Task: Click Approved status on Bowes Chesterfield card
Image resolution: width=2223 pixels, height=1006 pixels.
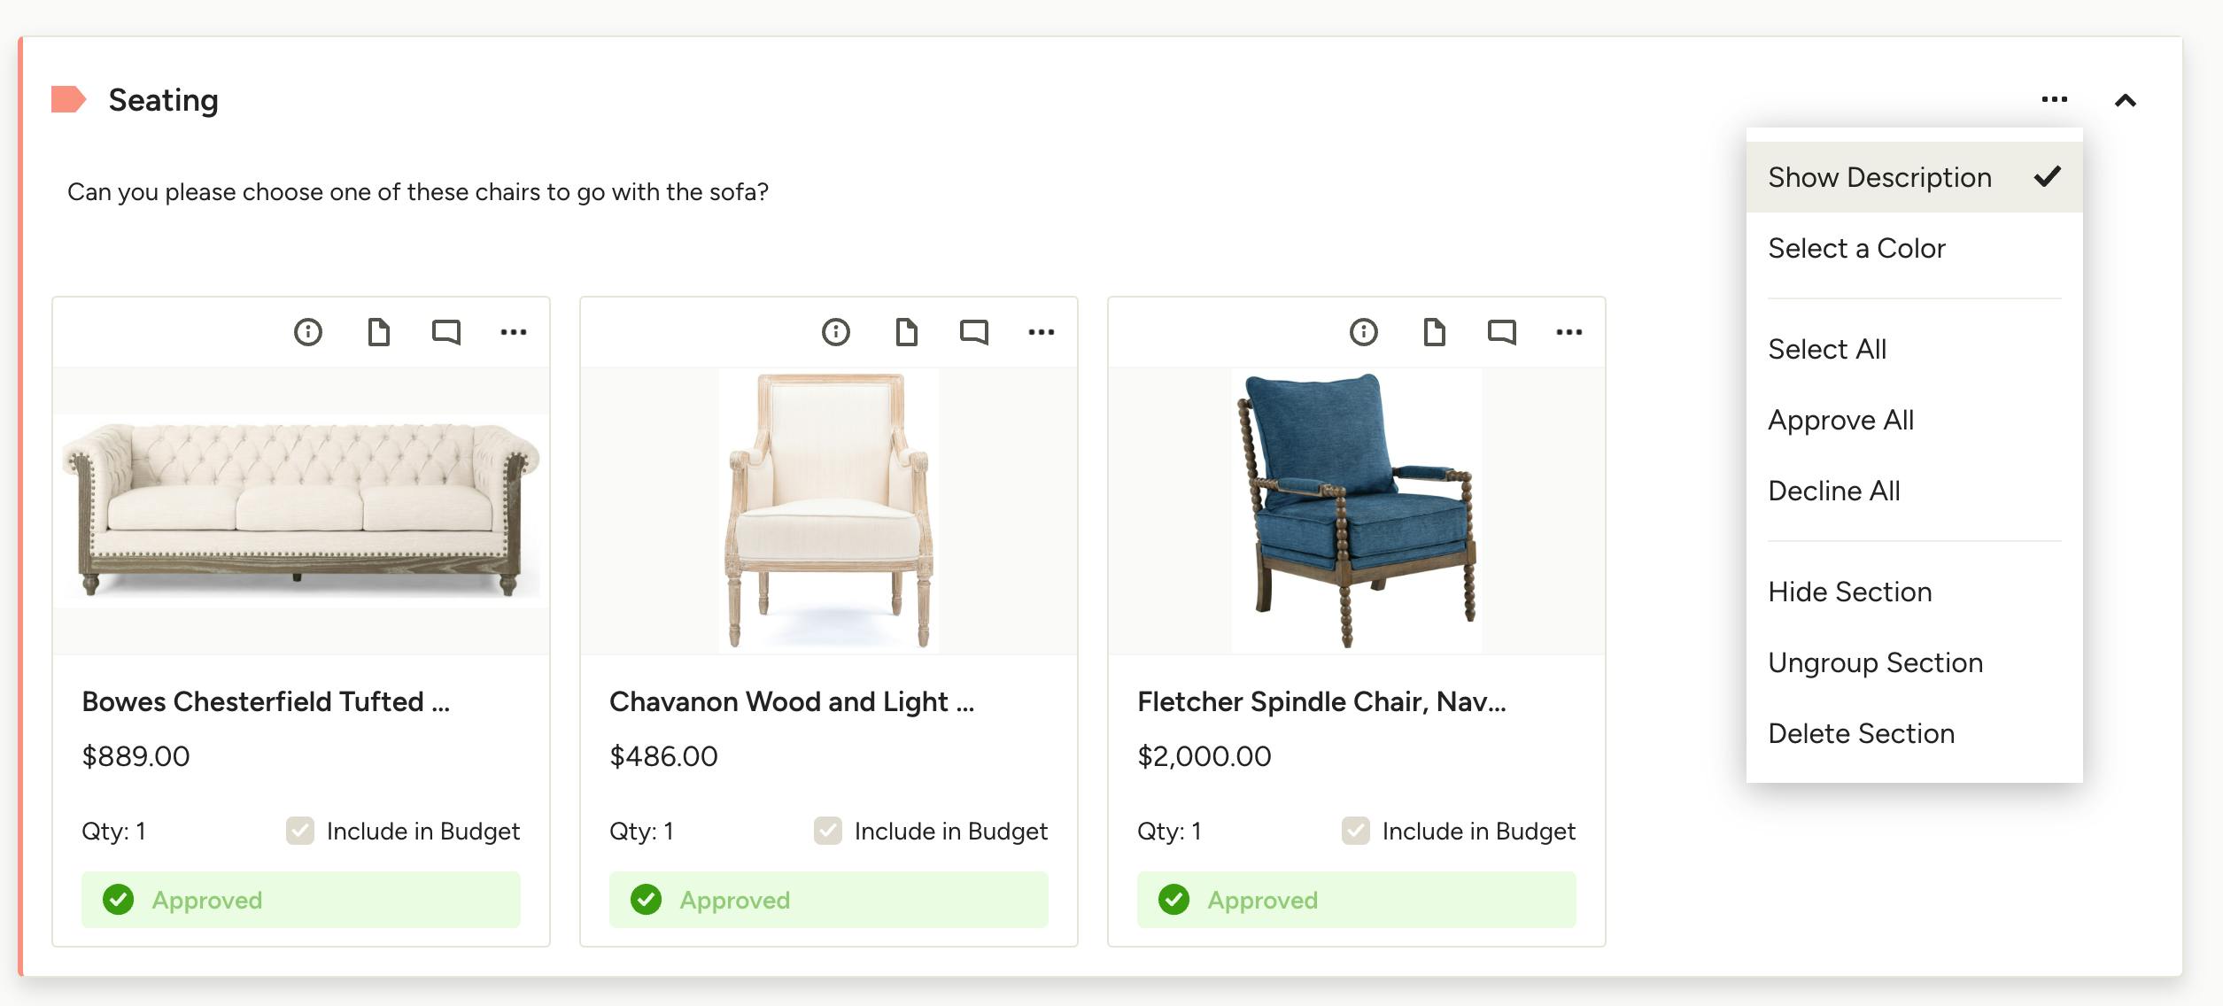Action: 300,900
